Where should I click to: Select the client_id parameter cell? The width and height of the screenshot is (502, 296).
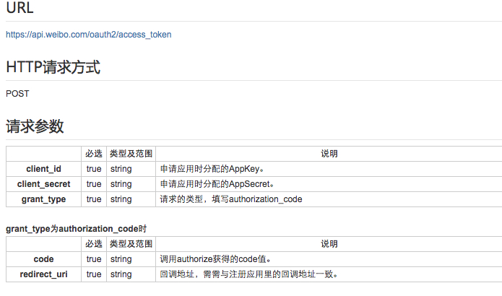(x=43, y=169)
